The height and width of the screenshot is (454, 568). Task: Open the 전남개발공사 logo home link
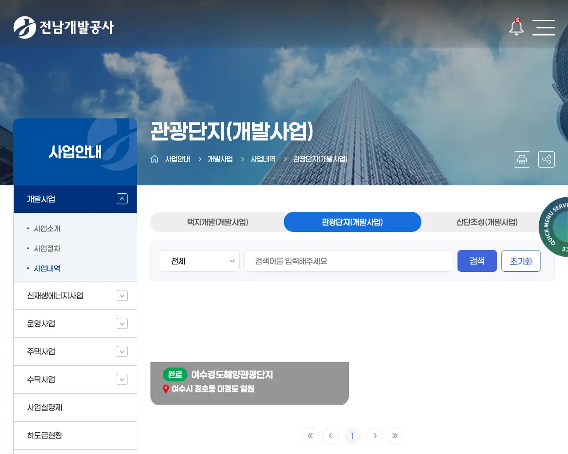(x=63, y=27)
